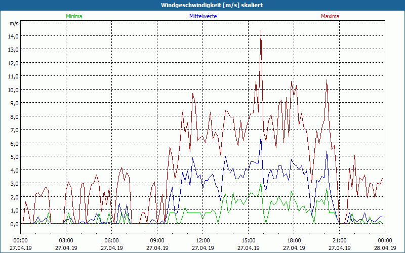Click the 12,0 y-axis value

(x=14, y=63)
